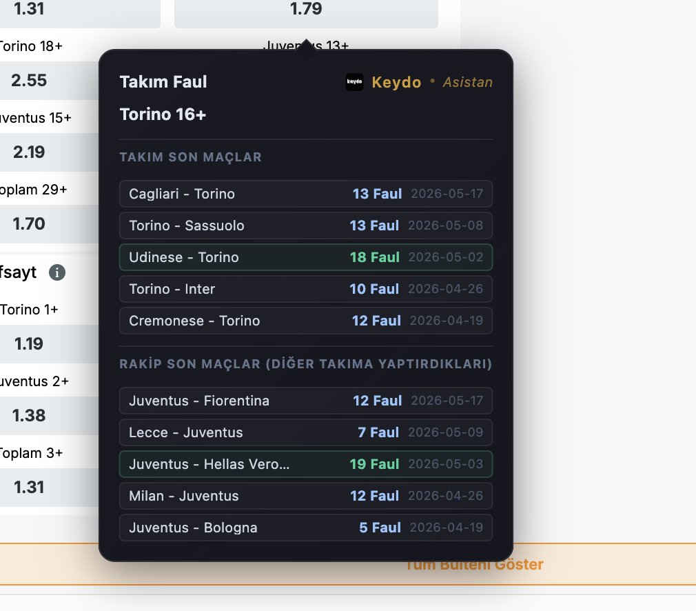Click the Asistan label
The width and height of the screenshot is (696, 611).
click(x=467, y=82)
